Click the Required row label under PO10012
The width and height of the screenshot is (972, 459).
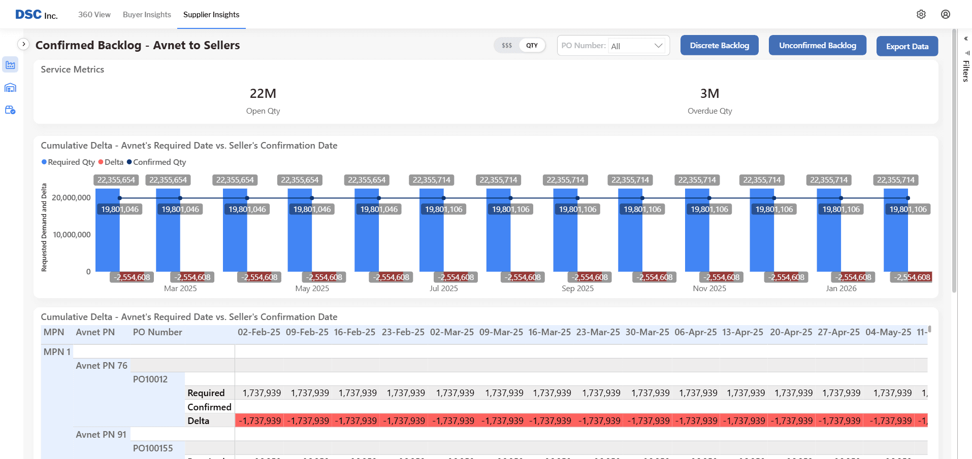[206, 393]
